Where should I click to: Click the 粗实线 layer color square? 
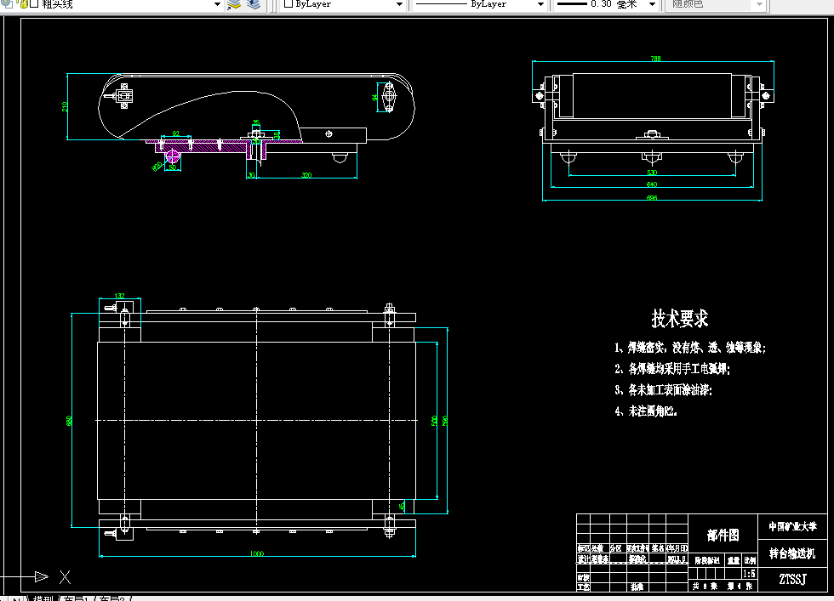34,3
